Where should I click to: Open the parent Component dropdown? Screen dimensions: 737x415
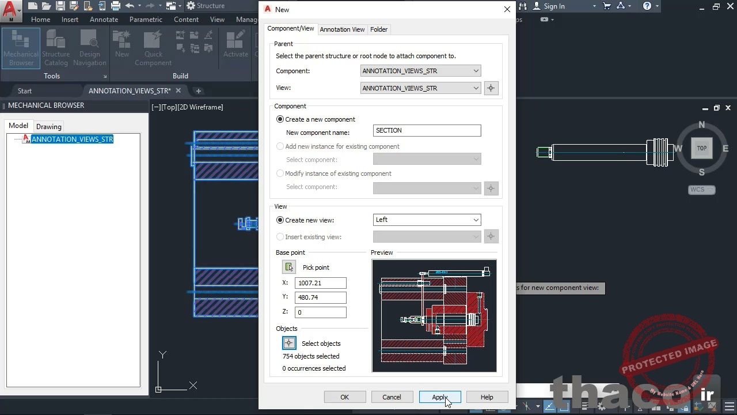point(420,71)
